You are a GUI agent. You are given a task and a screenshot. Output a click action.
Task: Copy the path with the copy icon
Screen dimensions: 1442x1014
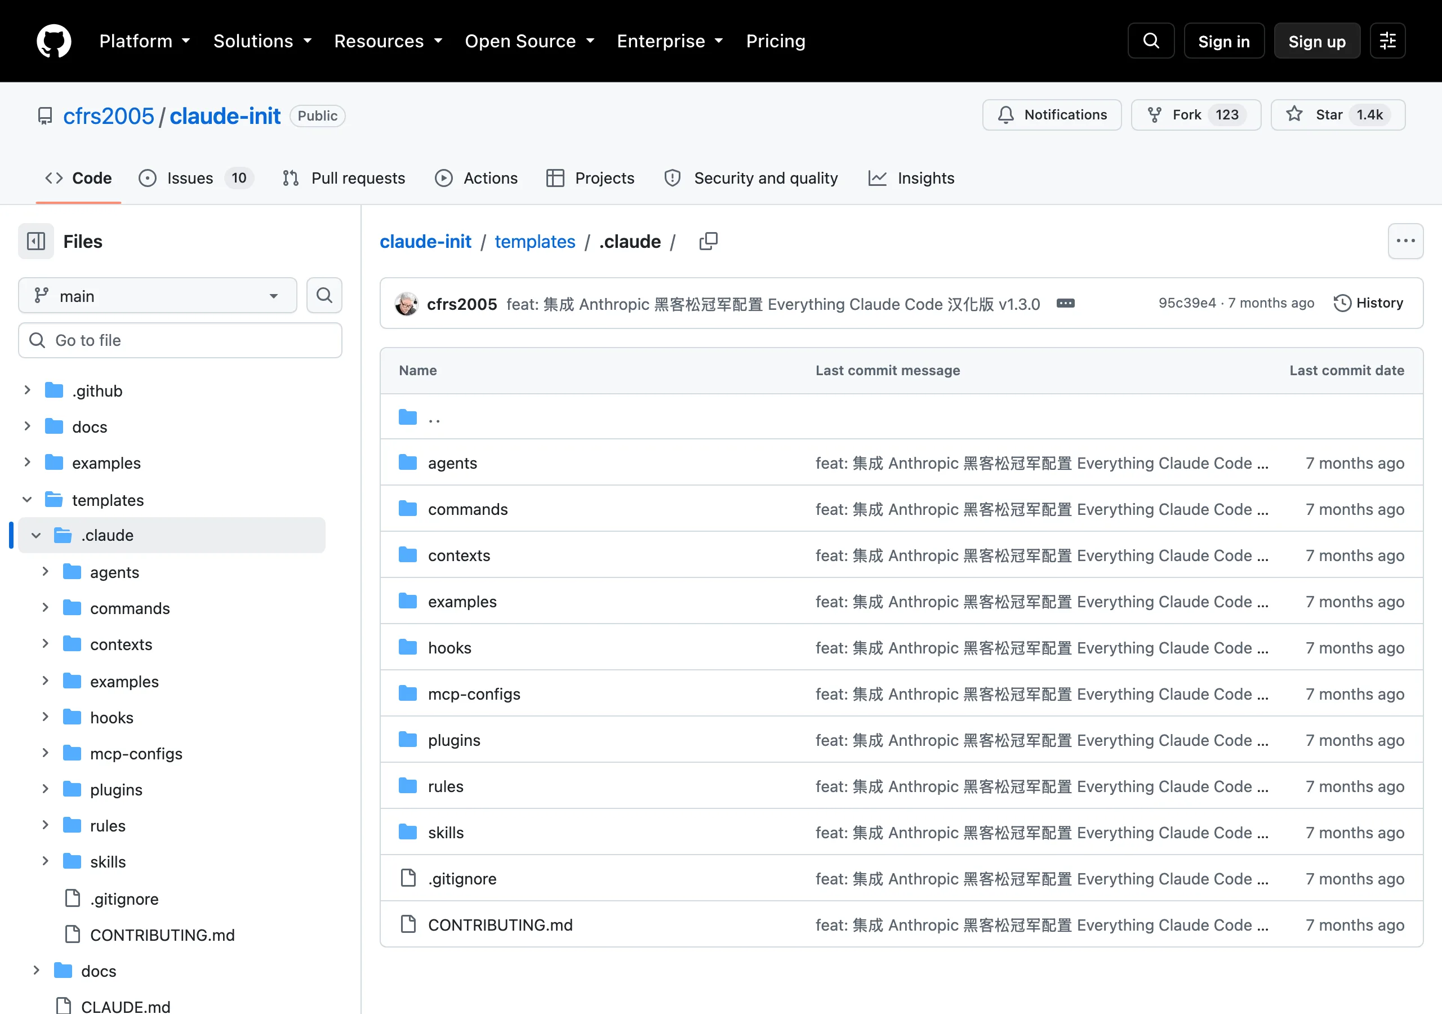[709, 241]
